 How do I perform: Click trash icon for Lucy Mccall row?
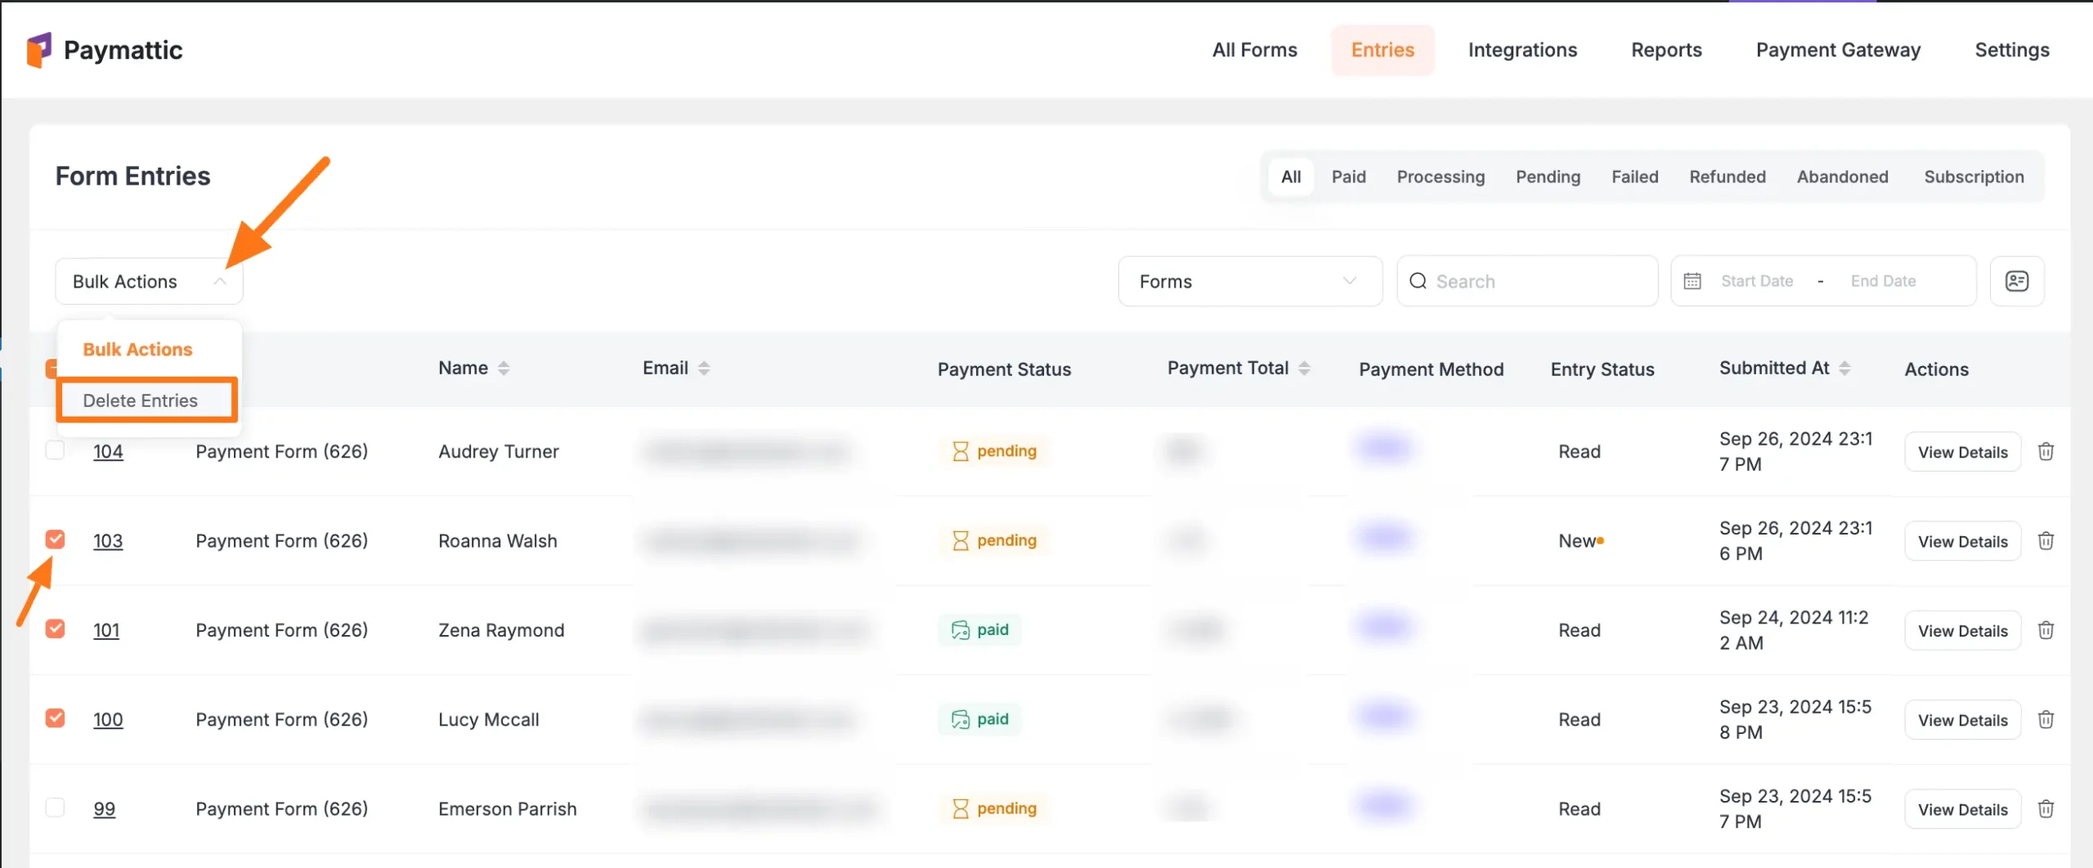pyautogui.click(x=2046, y=719)
